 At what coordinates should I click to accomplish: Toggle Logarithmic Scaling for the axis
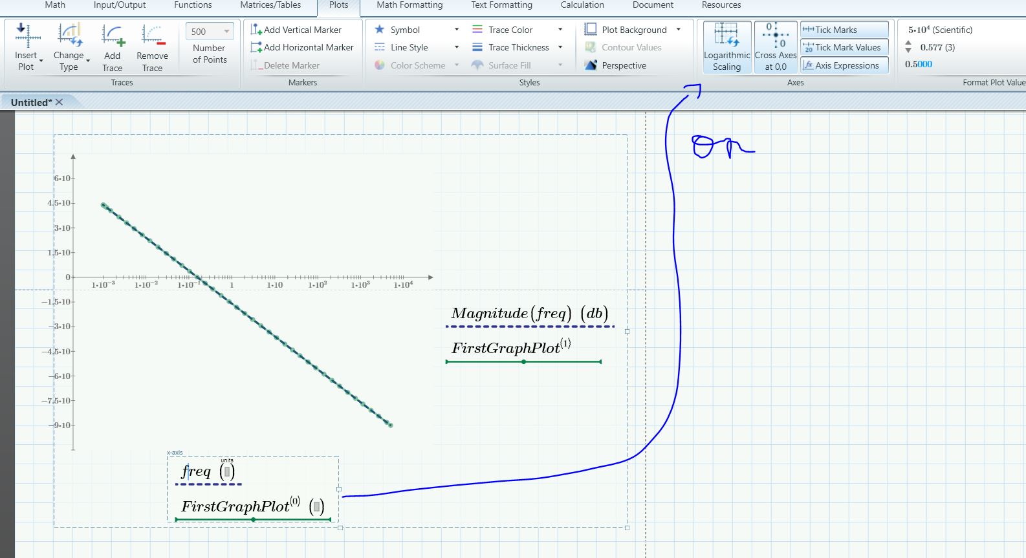[726, 47]
